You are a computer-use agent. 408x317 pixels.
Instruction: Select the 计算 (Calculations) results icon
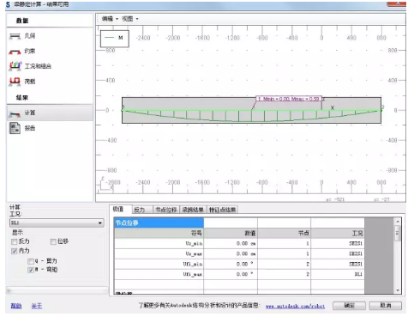click(15, 113)
